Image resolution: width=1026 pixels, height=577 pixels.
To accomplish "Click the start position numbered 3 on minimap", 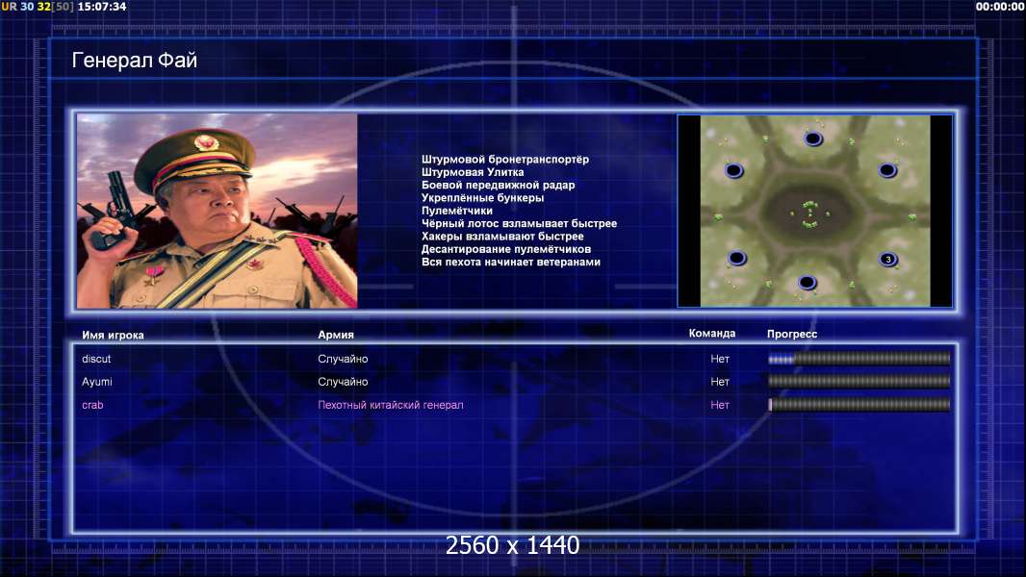I will (888, 260).
